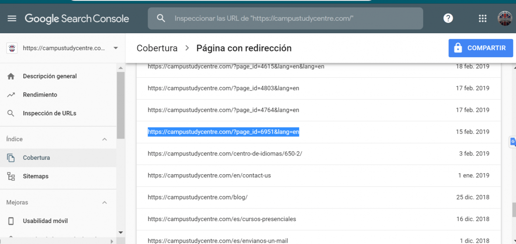Click the Google Translate extension icon at right edge
Screen dimensions: 516x244
click(513, 141)
